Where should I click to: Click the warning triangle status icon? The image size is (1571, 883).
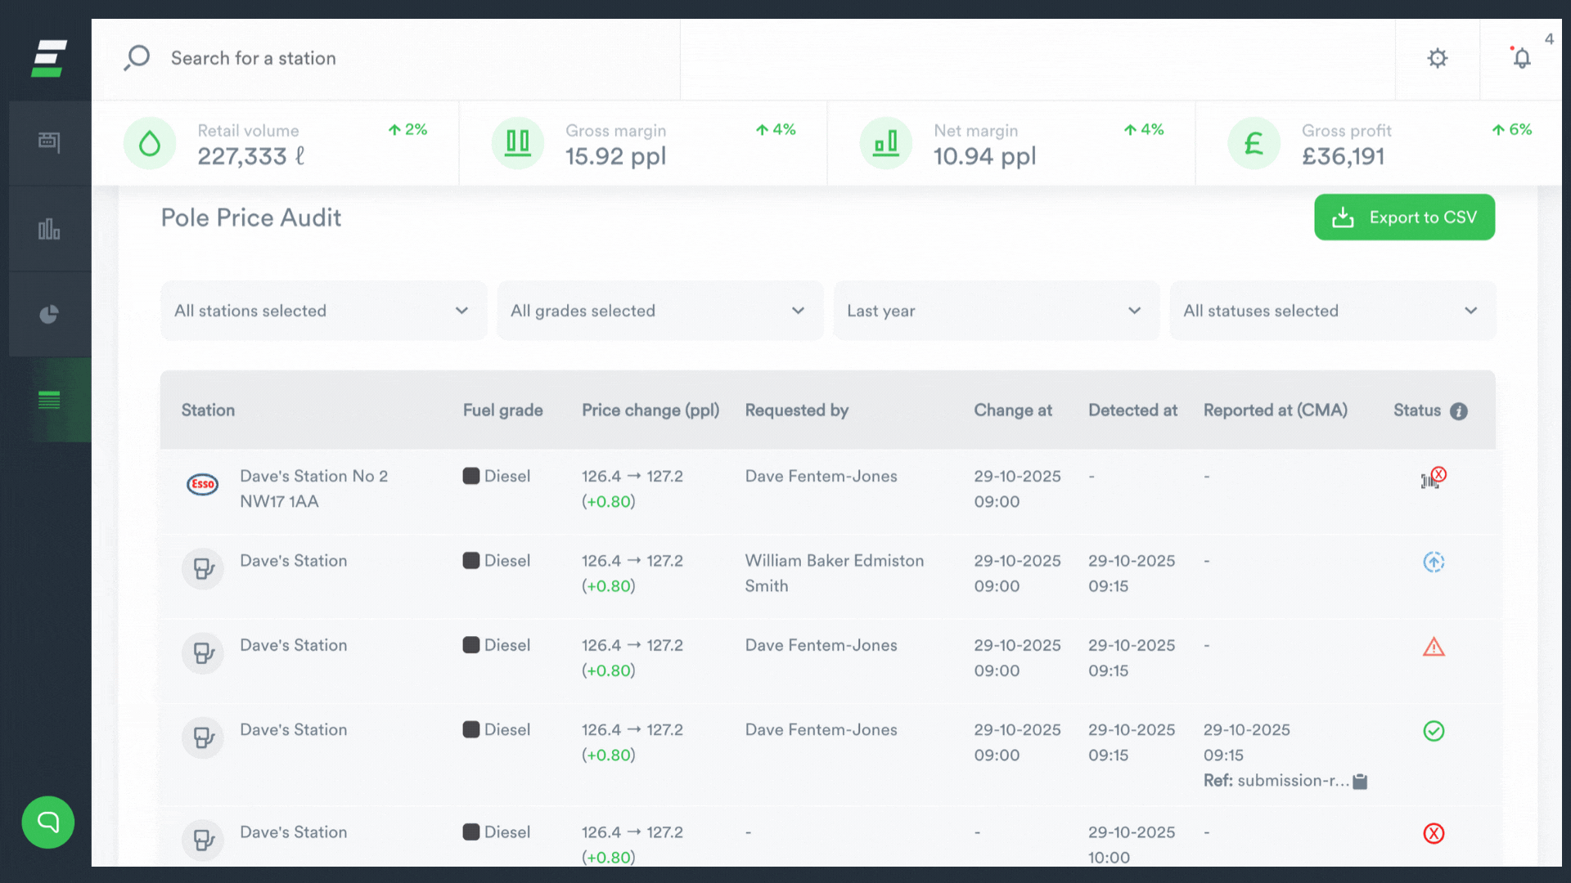coord(1434,647)
